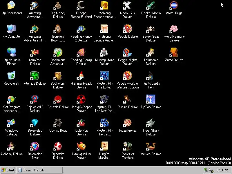232x174 pixels.
Task: Click the Peggle Deluxe icon
Action: (128, 29)
